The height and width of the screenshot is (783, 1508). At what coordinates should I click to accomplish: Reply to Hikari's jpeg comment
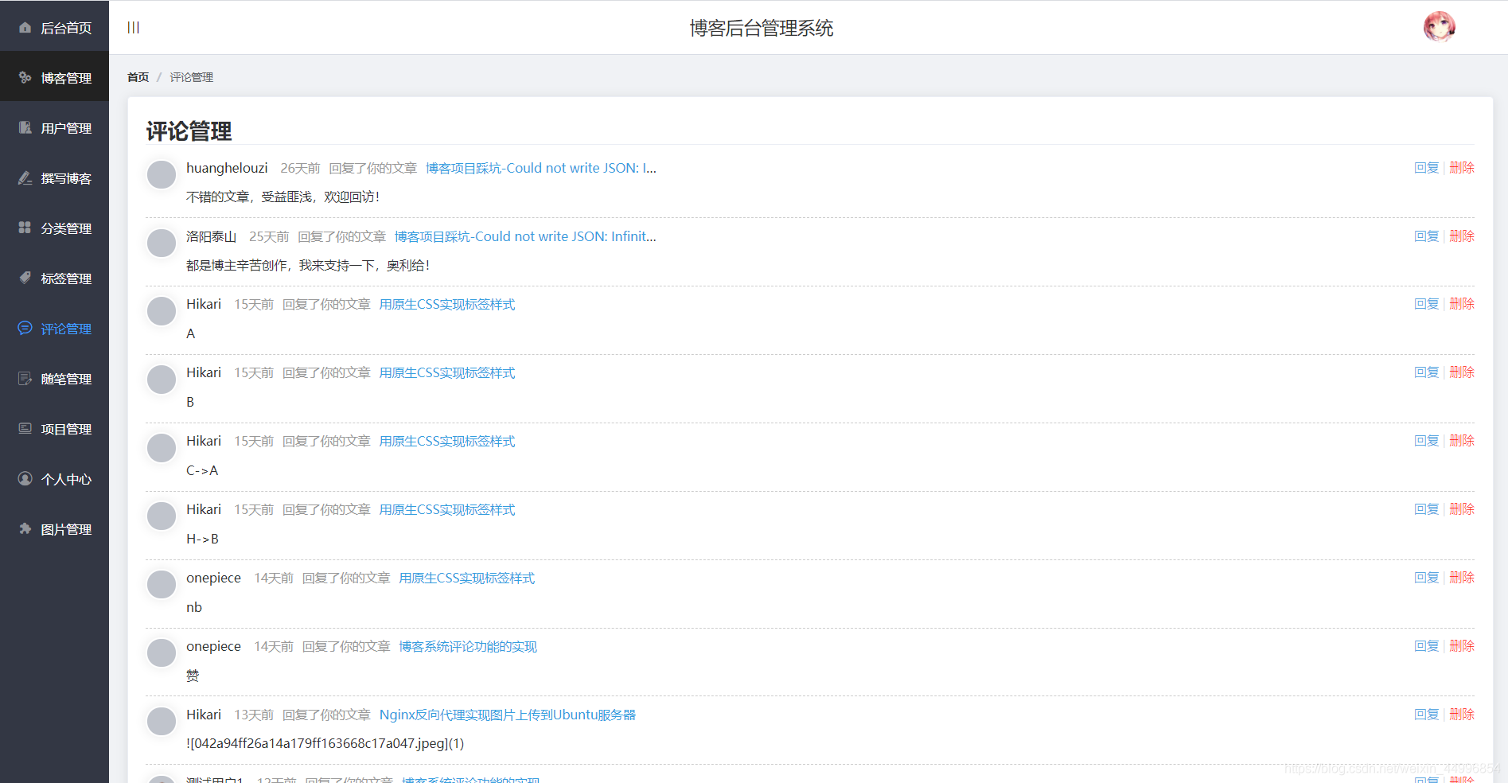click(1427, 715)
